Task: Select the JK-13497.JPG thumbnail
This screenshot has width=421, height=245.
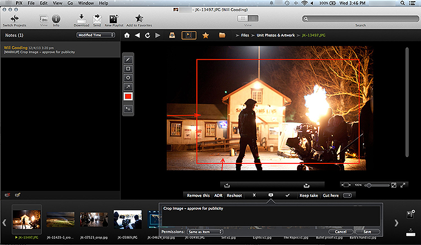Action: click(x=27, y=219)
